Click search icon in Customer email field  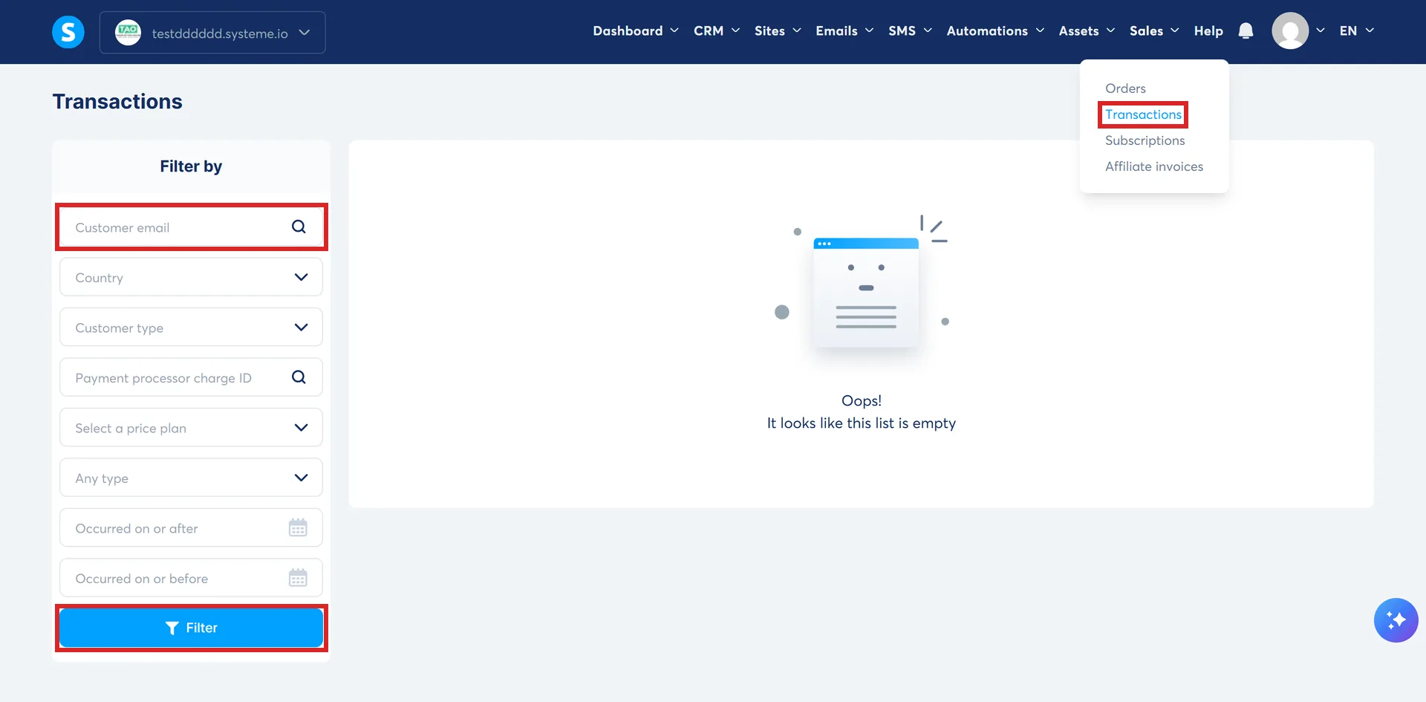coord(299,227)
